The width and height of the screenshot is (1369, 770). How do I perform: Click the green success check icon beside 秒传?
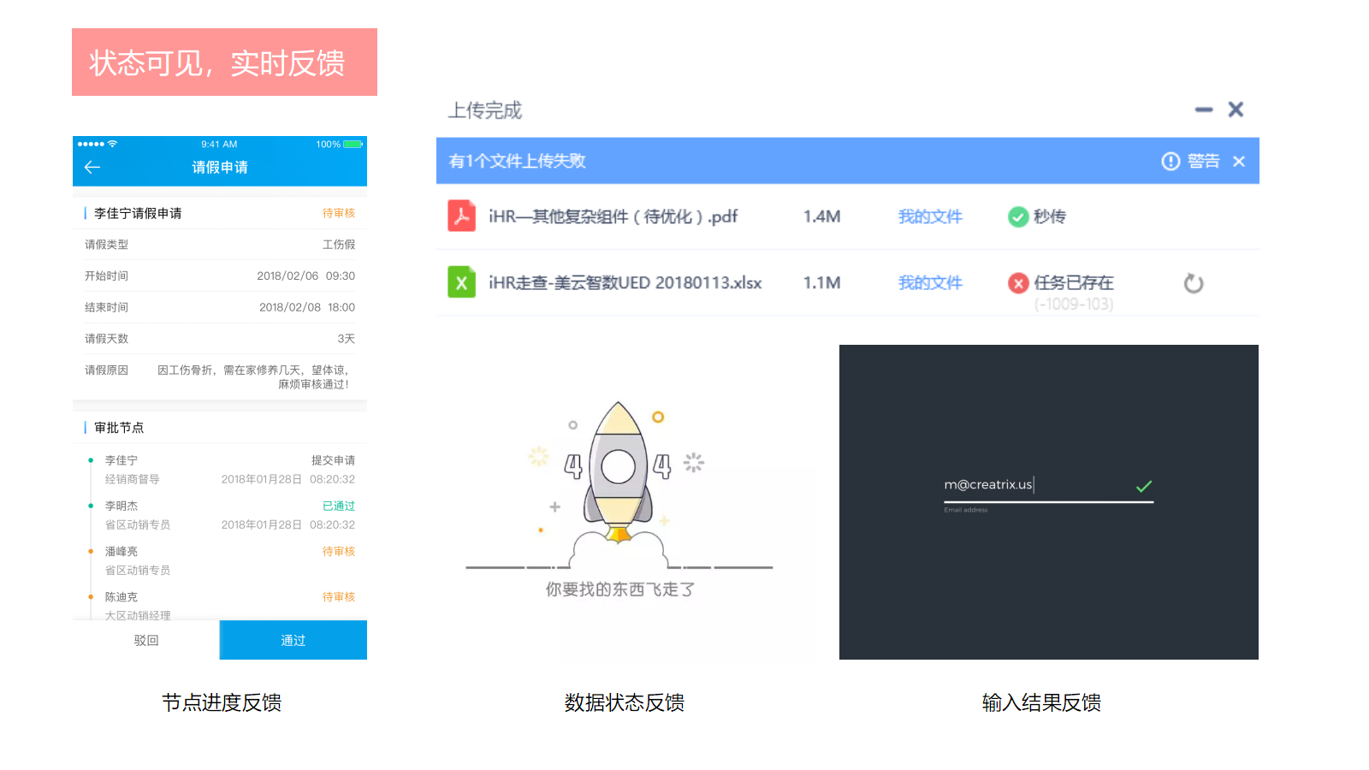coord(1017,217)
